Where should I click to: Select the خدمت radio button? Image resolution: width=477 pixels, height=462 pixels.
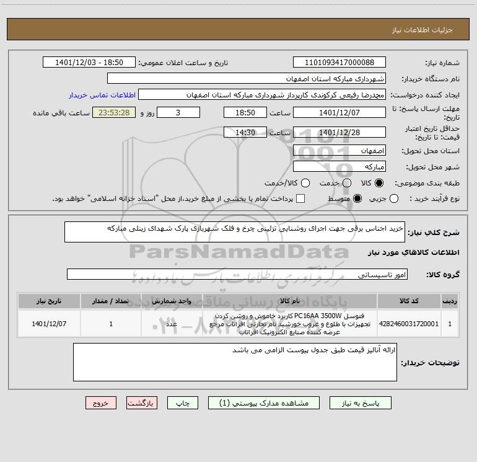347,183
